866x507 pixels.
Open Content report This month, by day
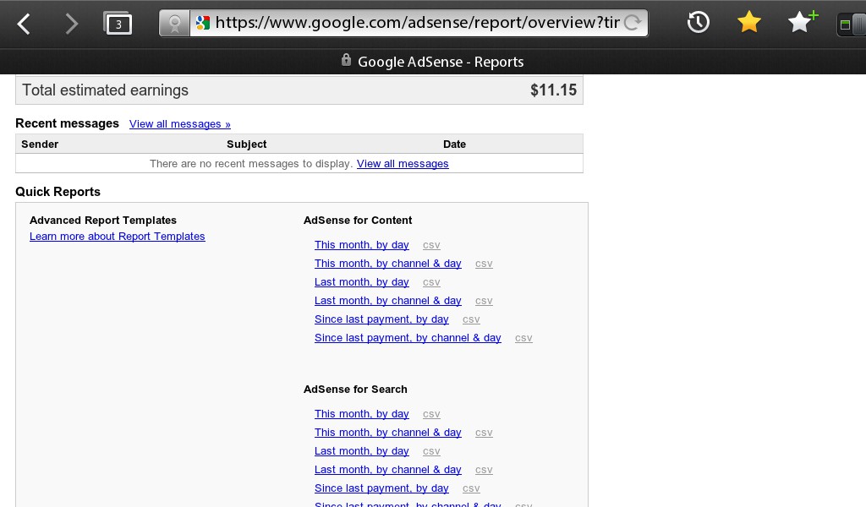[x=362, y=245]
